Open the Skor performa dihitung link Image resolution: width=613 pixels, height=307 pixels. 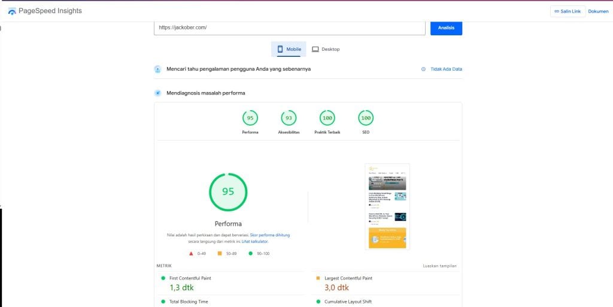[270, 236]
